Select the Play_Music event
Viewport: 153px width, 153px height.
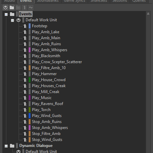coord(42,98)
